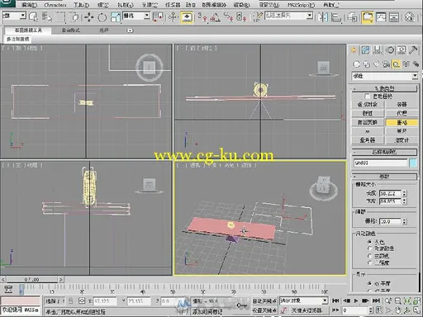Viewport: 423px width, 317px height.
Task: Select the second grid color radio option
Action: (x=369, y=248)
